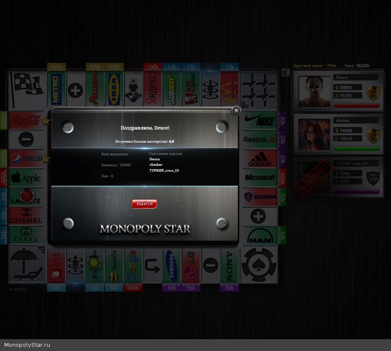Click "climber" in the participants list
Viewport: 391px width, 351px height.
point(156,165)
